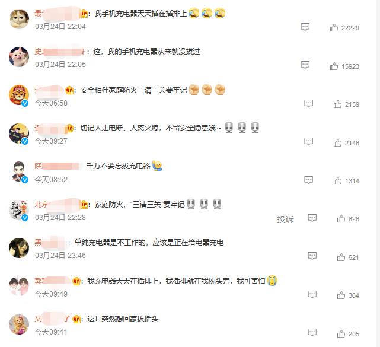Open the firefighter tiger mascot avatar

19,95
